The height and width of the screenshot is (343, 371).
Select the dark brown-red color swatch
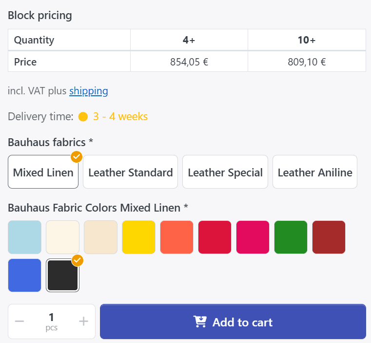tap(329, 237)
